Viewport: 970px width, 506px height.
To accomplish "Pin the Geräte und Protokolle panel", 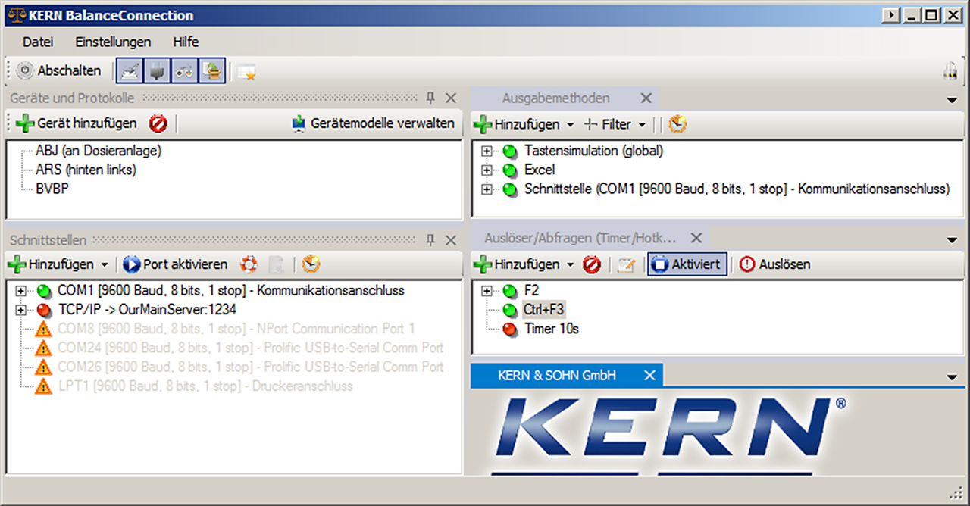I will point(430,98).
